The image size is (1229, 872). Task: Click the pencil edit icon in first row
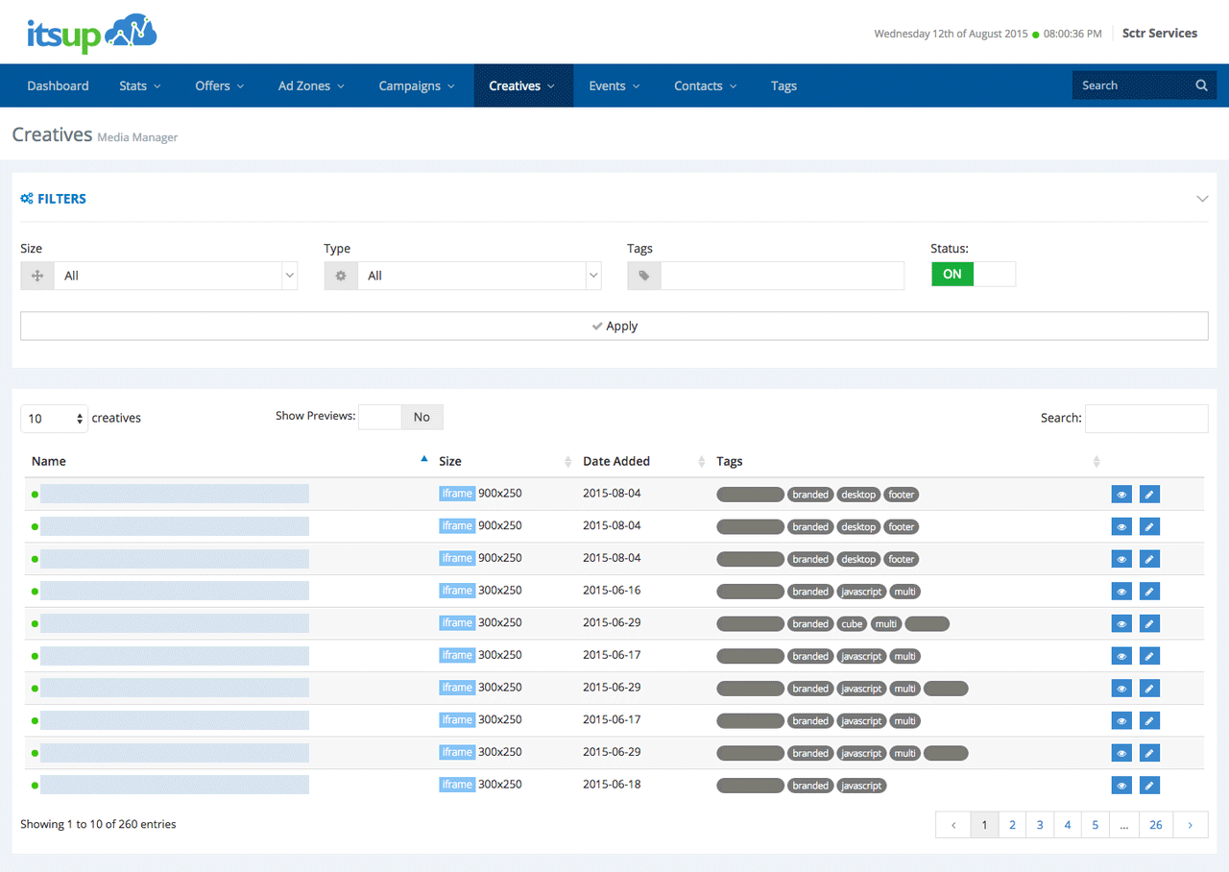1149,495
